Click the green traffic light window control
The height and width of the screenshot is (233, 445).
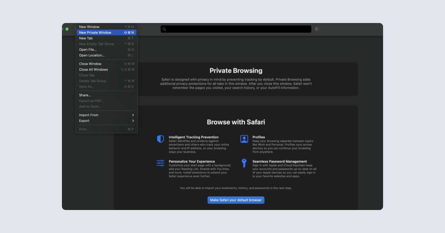coord(67,29)
